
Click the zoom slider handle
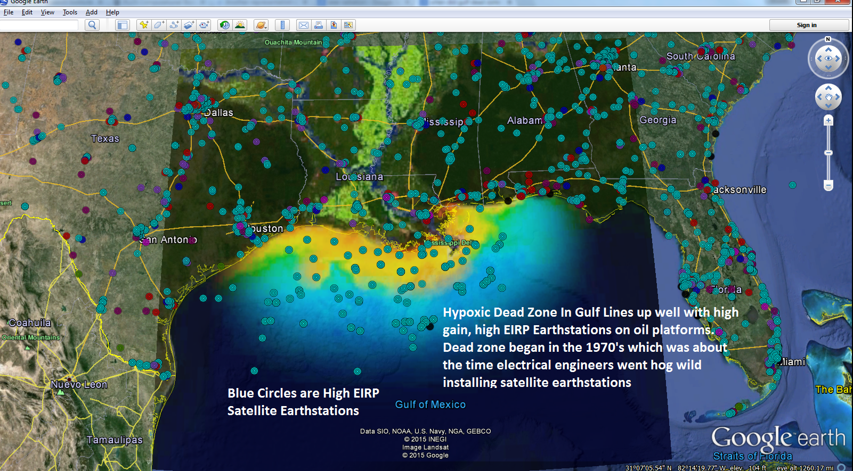click(828, 153)
